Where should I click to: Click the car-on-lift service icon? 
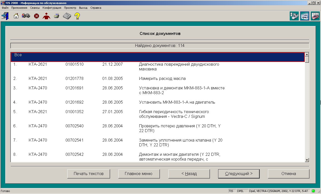tap(305, 16)
